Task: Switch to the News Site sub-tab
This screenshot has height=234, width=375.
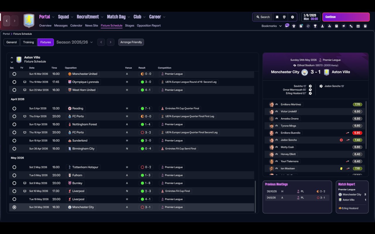Action: (x=91, y=25)
